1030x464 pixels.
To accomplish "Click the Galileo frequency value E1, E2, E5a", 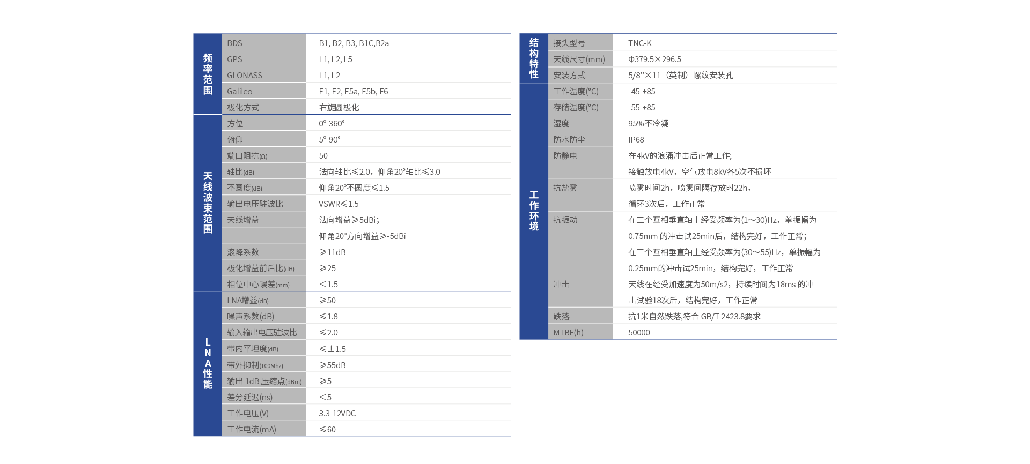I will (353, 91).
